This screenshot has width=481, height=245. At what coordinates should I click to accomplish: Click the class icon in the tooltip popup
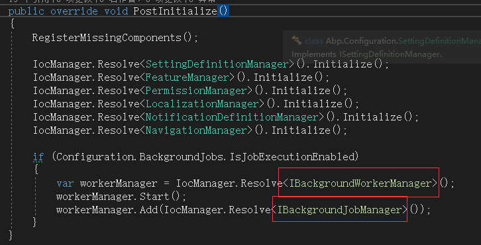click(296, 40)
